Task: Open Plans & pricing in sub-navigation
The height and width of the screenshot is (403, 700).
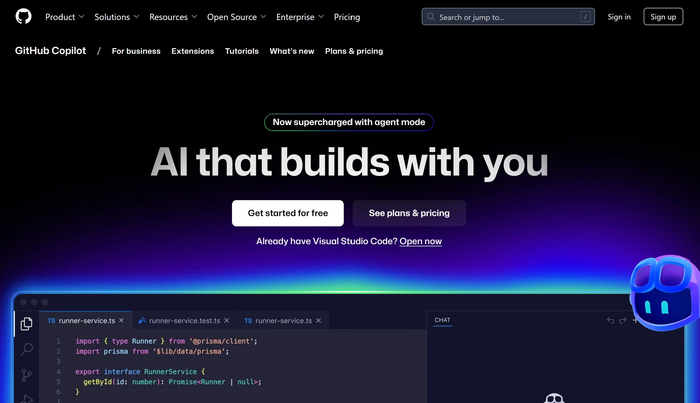Action: coord(354,51)
